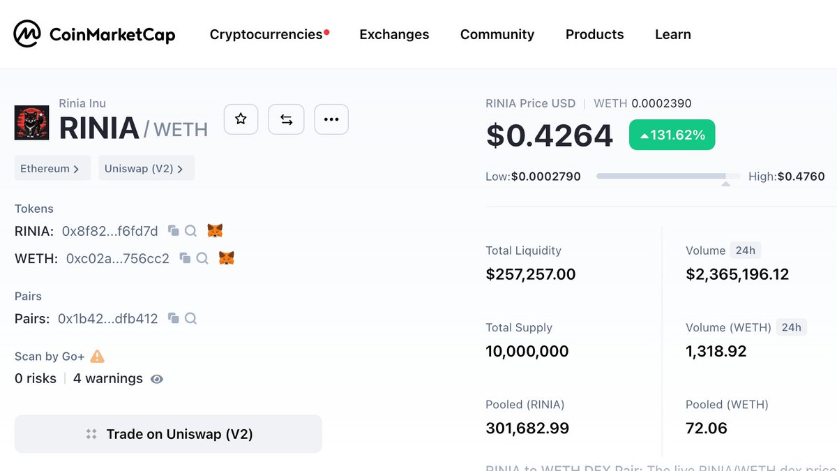Viewport: 837px width, 471px height.
Task: Open the Learn menu
Action: pos(673,34)
